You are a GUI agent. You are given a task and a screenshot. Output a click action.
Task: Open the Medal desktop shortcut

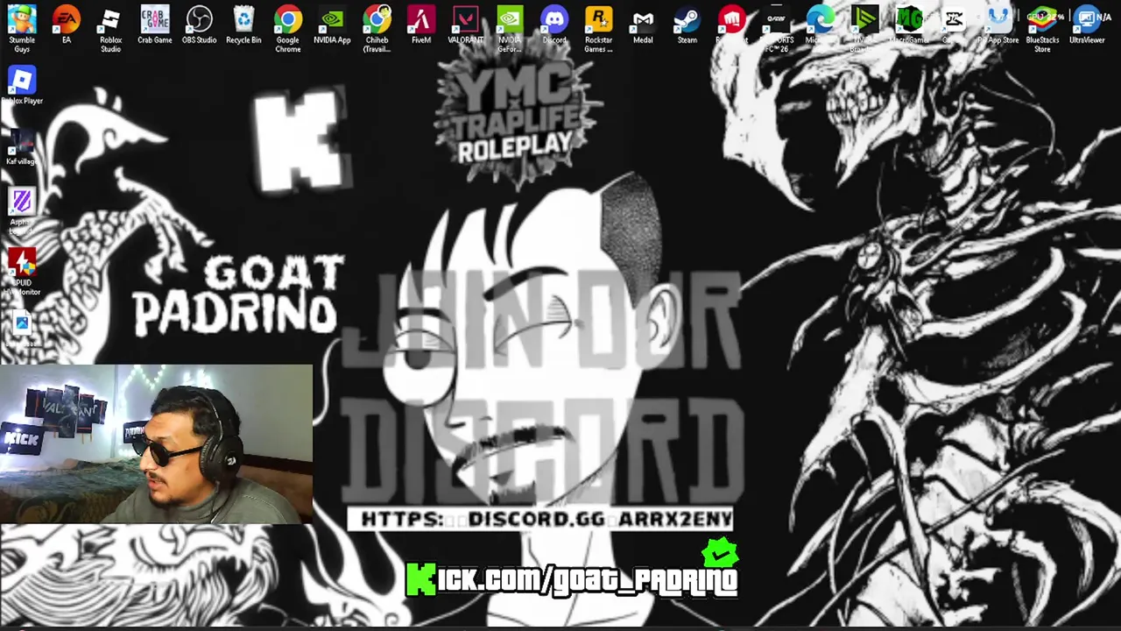[643, 25]
